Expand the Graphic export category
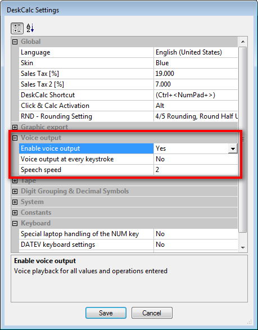Viewport: 258px width, 330px height. point(15,127)
